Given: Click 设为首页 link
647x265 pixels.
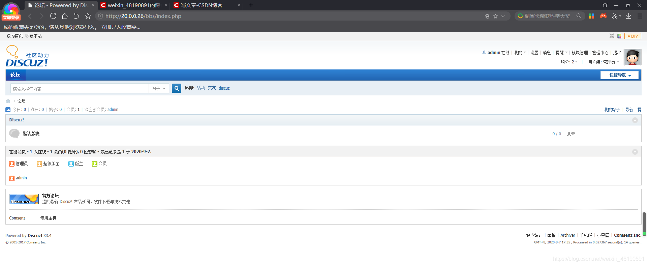Looking at the screenshot, I should tap(14, 36).
